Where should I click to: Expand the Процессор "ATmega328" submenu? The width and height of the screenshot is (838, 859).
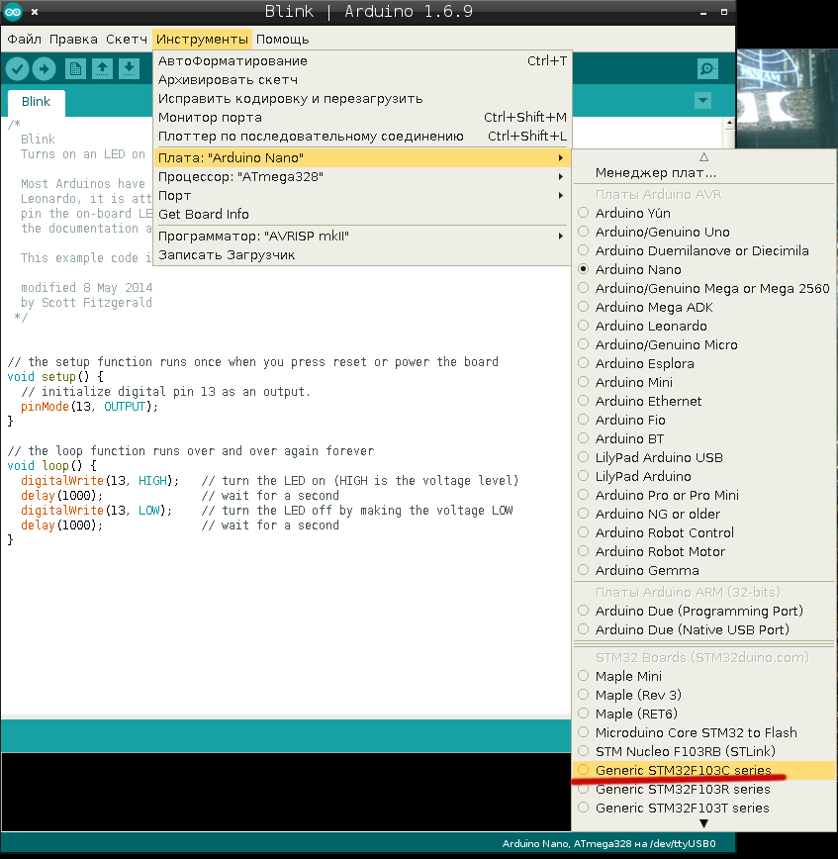point(361,176)
